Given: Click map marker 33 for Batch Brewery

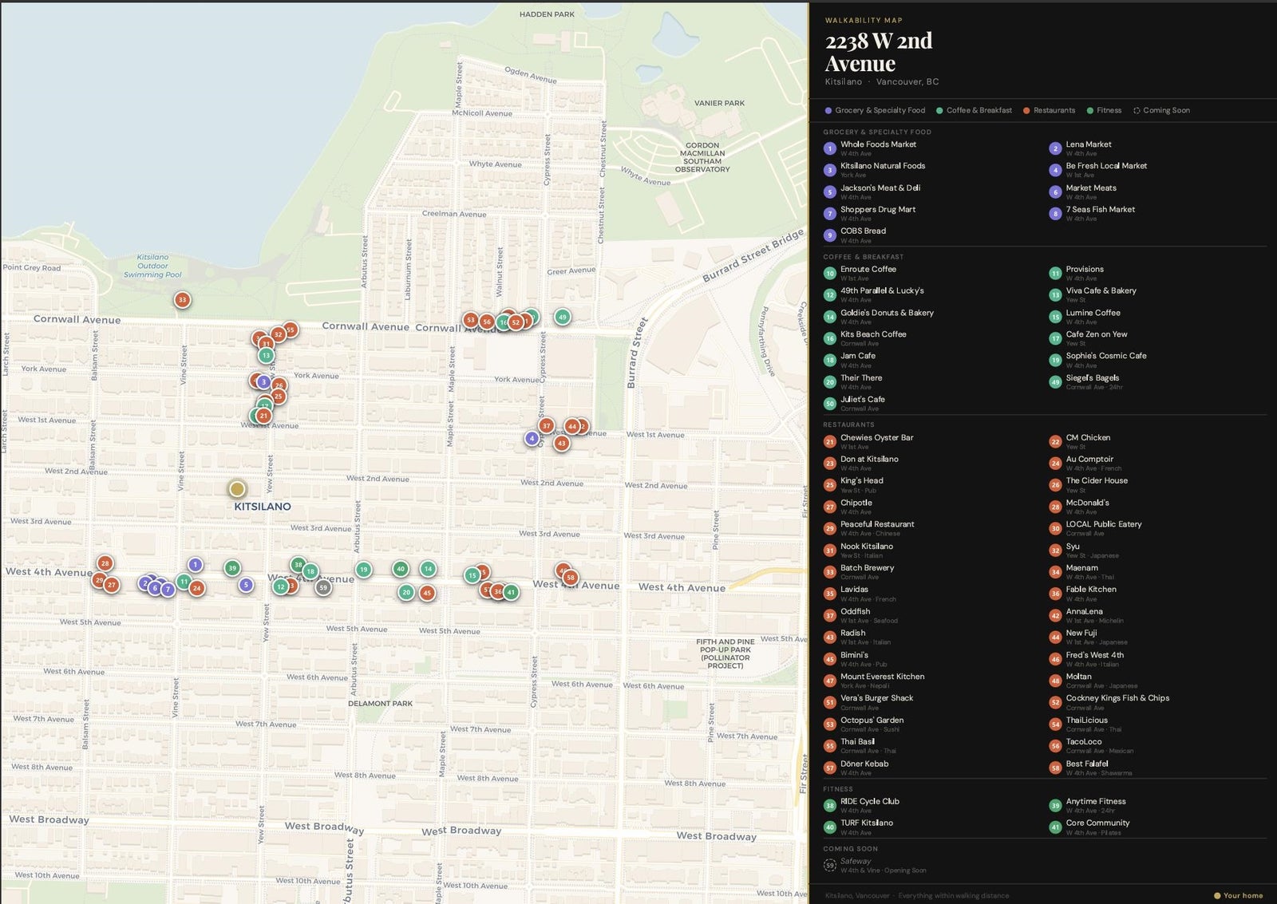Looking at the screenshot, I should point(182,300).
